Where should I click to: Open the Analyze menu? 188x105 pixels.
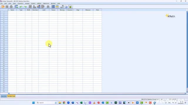(x=27, y=3)
